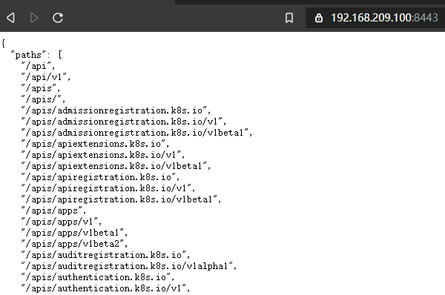Click the "/apis/admissionregistration.k8s.io/v1beta1" line
The height and width of the screenshot is (295, 445).
(136, 132)
